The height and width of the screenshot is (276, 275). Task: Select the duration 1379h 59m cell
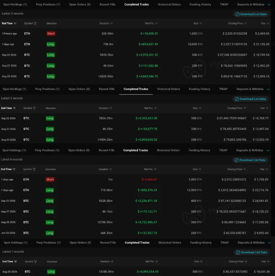click(x=105, y=222)
